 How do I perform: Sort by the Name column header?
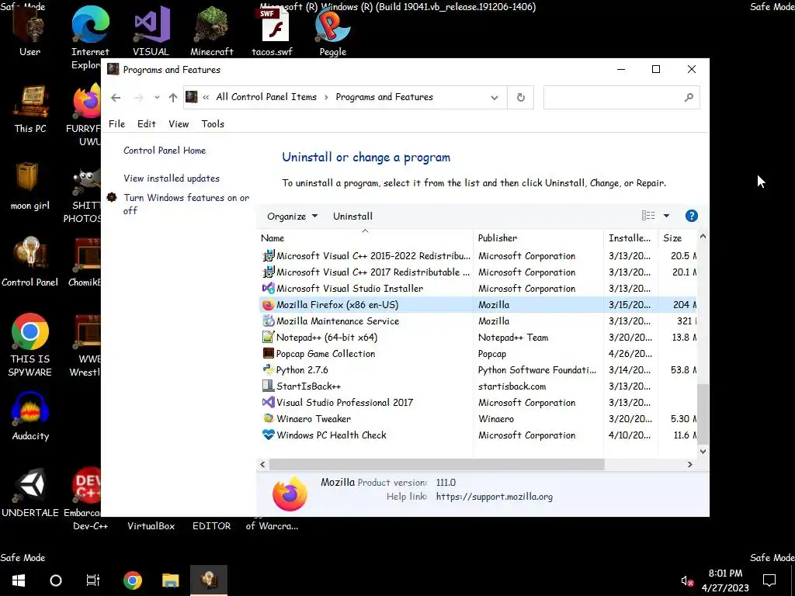pos(365,238)
